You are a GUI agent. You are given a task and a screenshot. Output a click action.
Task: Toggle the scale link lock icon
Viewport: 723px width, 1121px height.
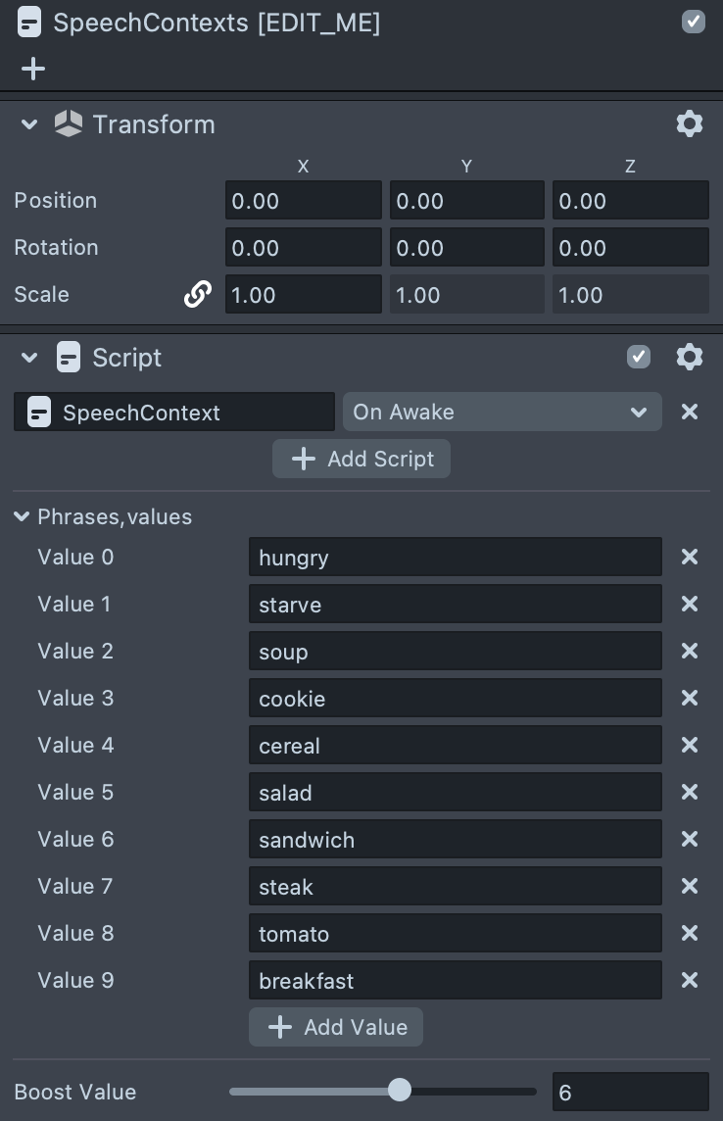tap(198, 295)
